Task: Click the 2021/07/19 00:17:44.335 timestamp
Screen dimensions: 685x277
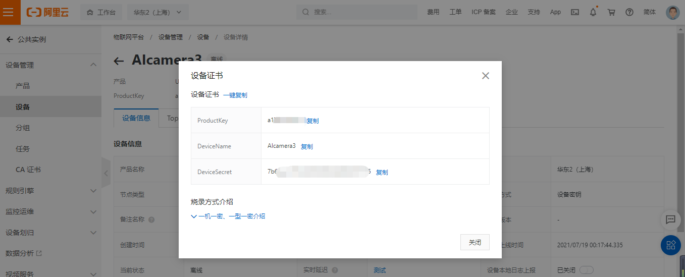Action: click(x=590, y=245)
